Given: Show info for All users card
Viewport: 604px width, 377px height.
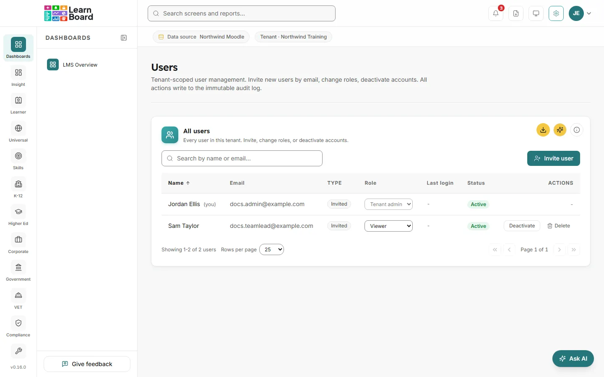Looking at the screenshot, I should pos(577,130).
